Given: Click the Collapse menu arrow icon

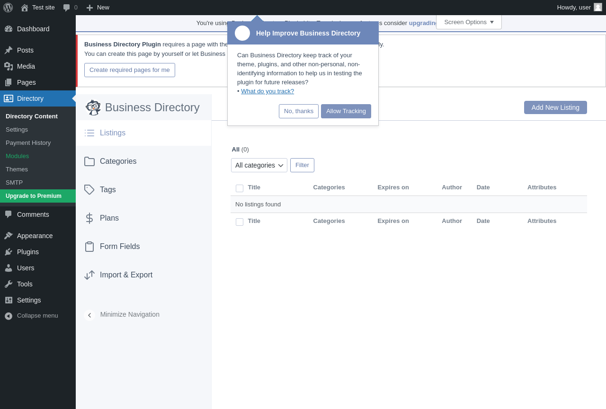Looking at the screenshot, I should 9,316.
